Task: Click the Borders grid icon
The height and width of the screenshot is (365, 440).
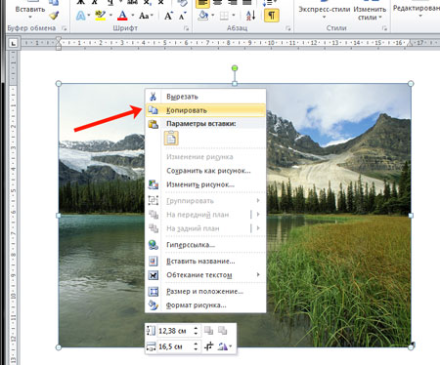Action: 224,16
